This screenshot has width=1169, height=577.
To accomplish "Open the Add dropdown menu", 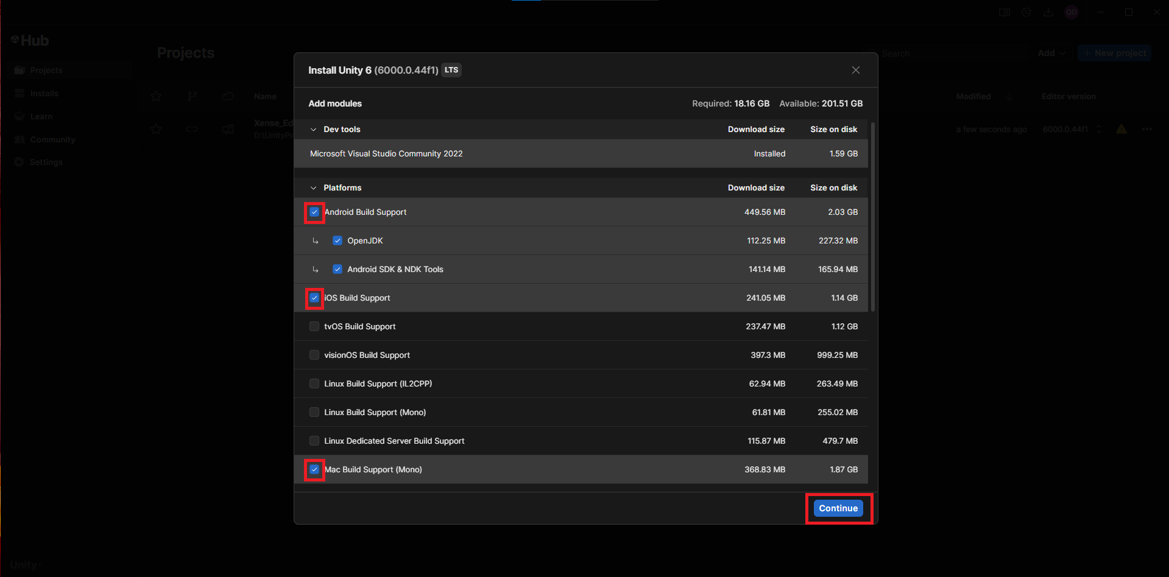I will tap(1051, 53).
